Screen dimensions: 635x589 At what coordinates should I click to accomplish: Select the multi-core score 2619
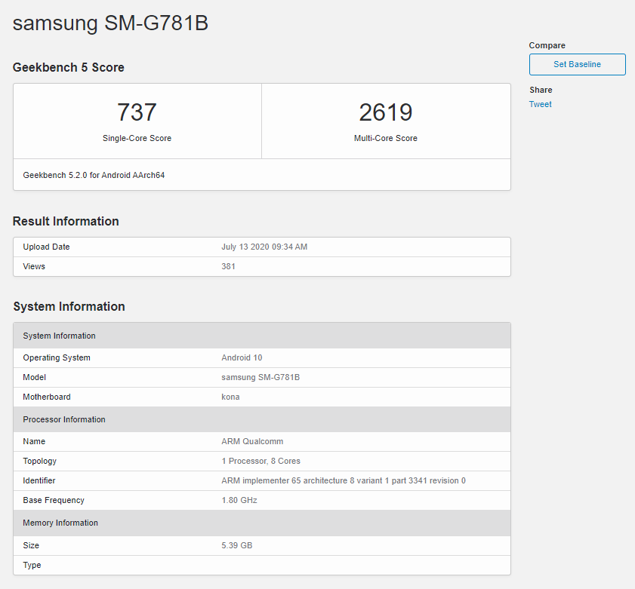[385, 112]
